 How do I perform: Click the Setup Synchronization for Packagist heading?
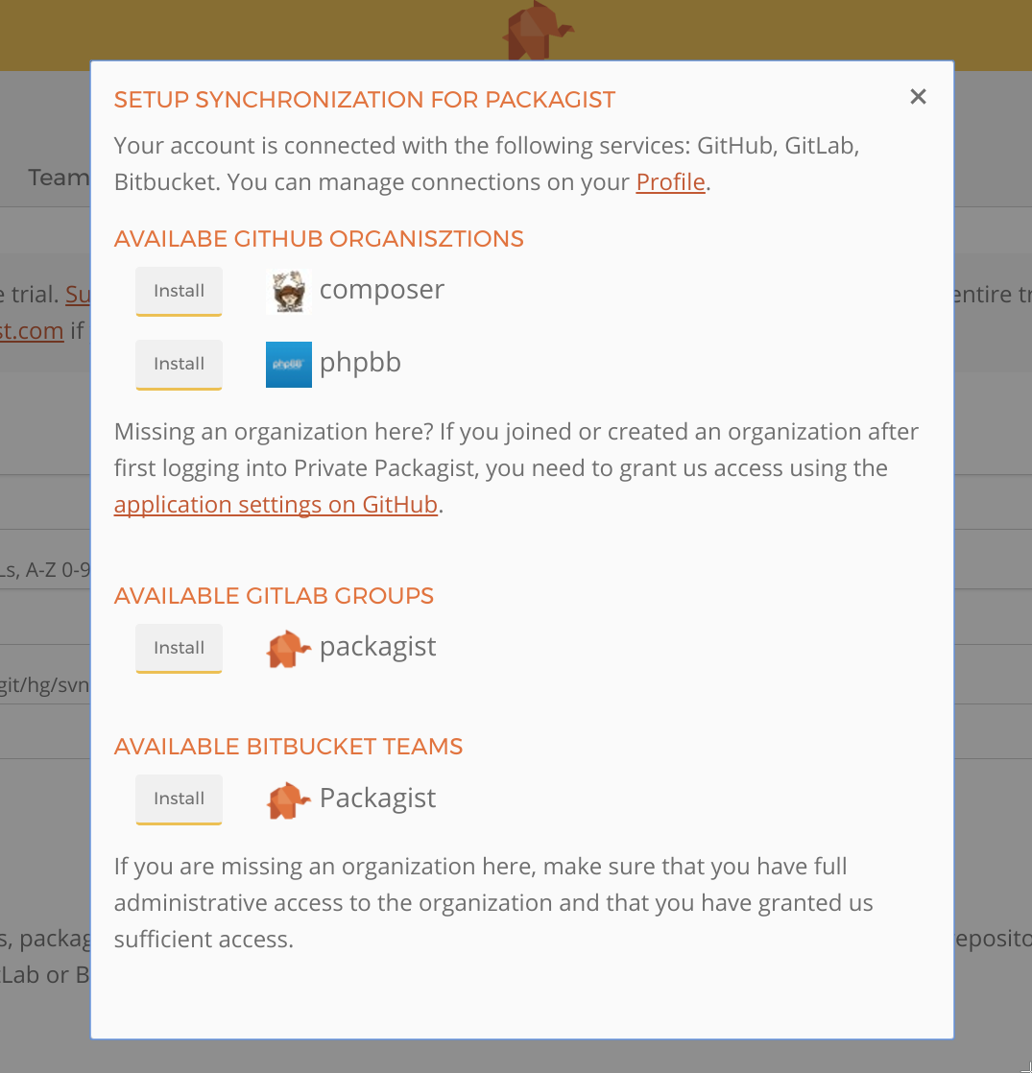pos(365,100)
